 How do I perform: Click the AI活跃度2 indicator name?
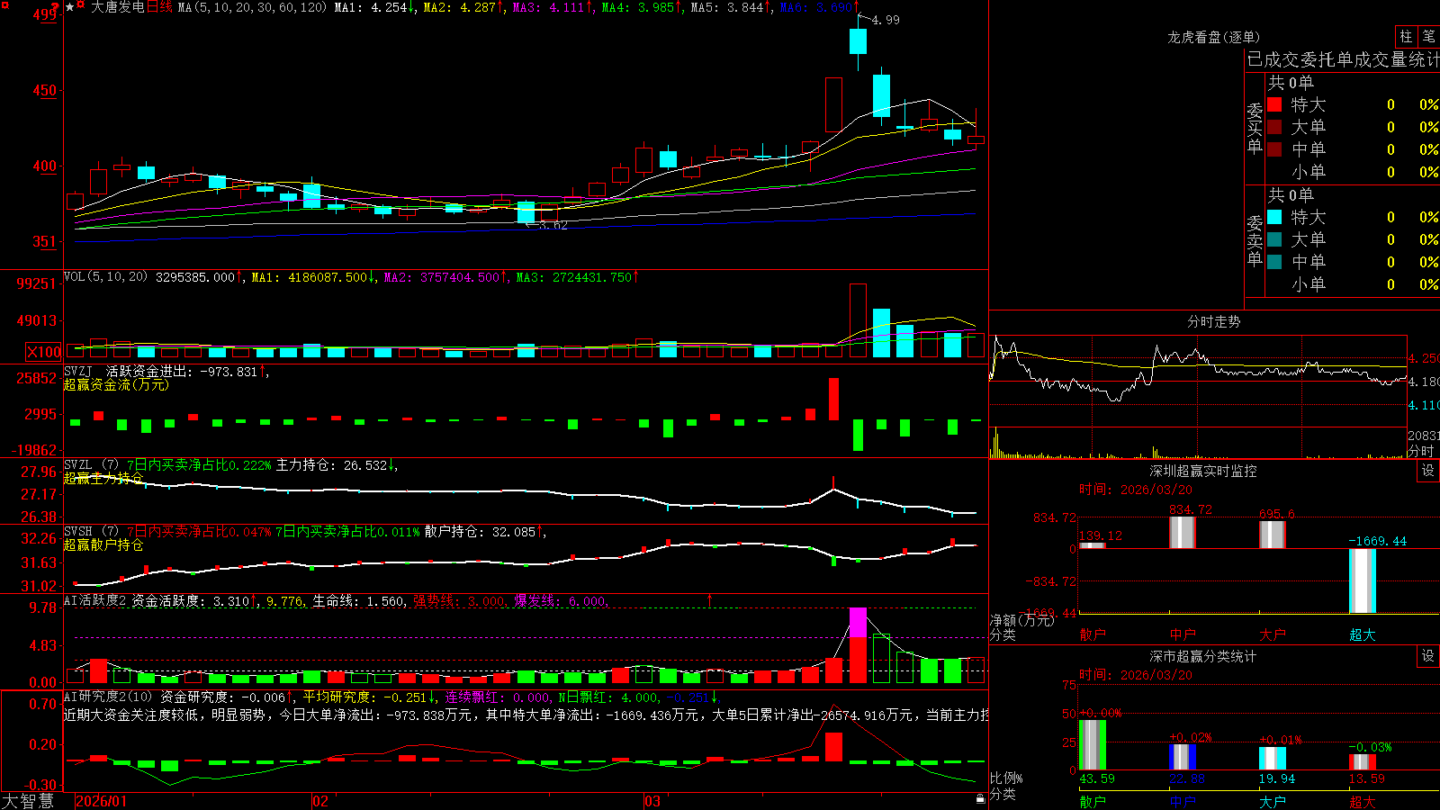[x=95, y=600]
